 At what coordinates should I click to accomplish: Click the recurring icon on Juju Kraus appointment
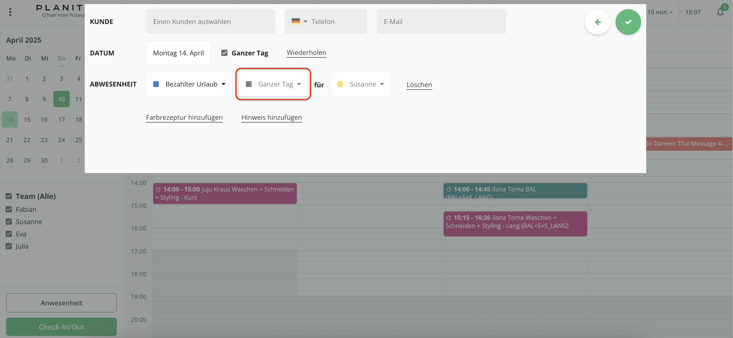(158, 189)
